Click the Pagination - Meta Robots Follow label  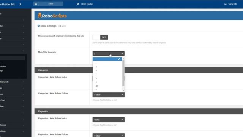tap(53, 134)
